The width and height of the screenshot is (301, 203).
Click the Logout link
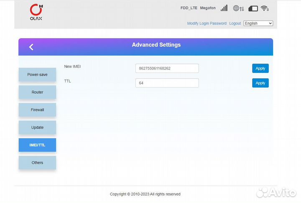click(x=235, y=23)
